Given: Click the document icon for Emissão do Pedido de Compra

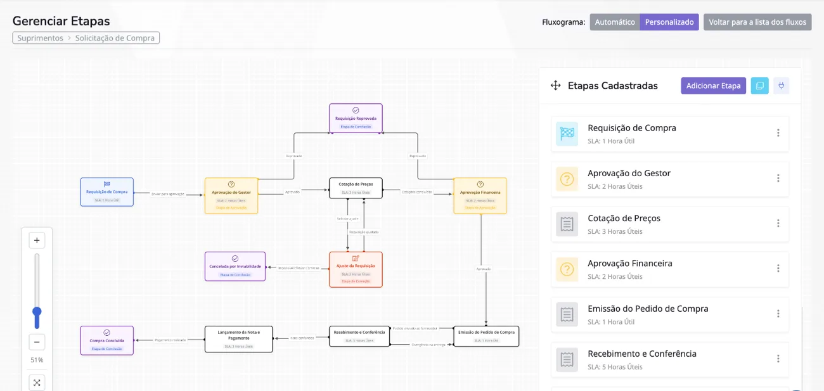Looking at the screenshot, I should pos(567,315).
